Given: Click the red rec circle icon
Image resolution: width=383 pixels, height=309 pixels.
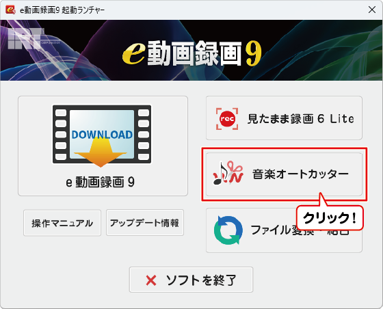Looking at the screenshot, I should [227, 119].
